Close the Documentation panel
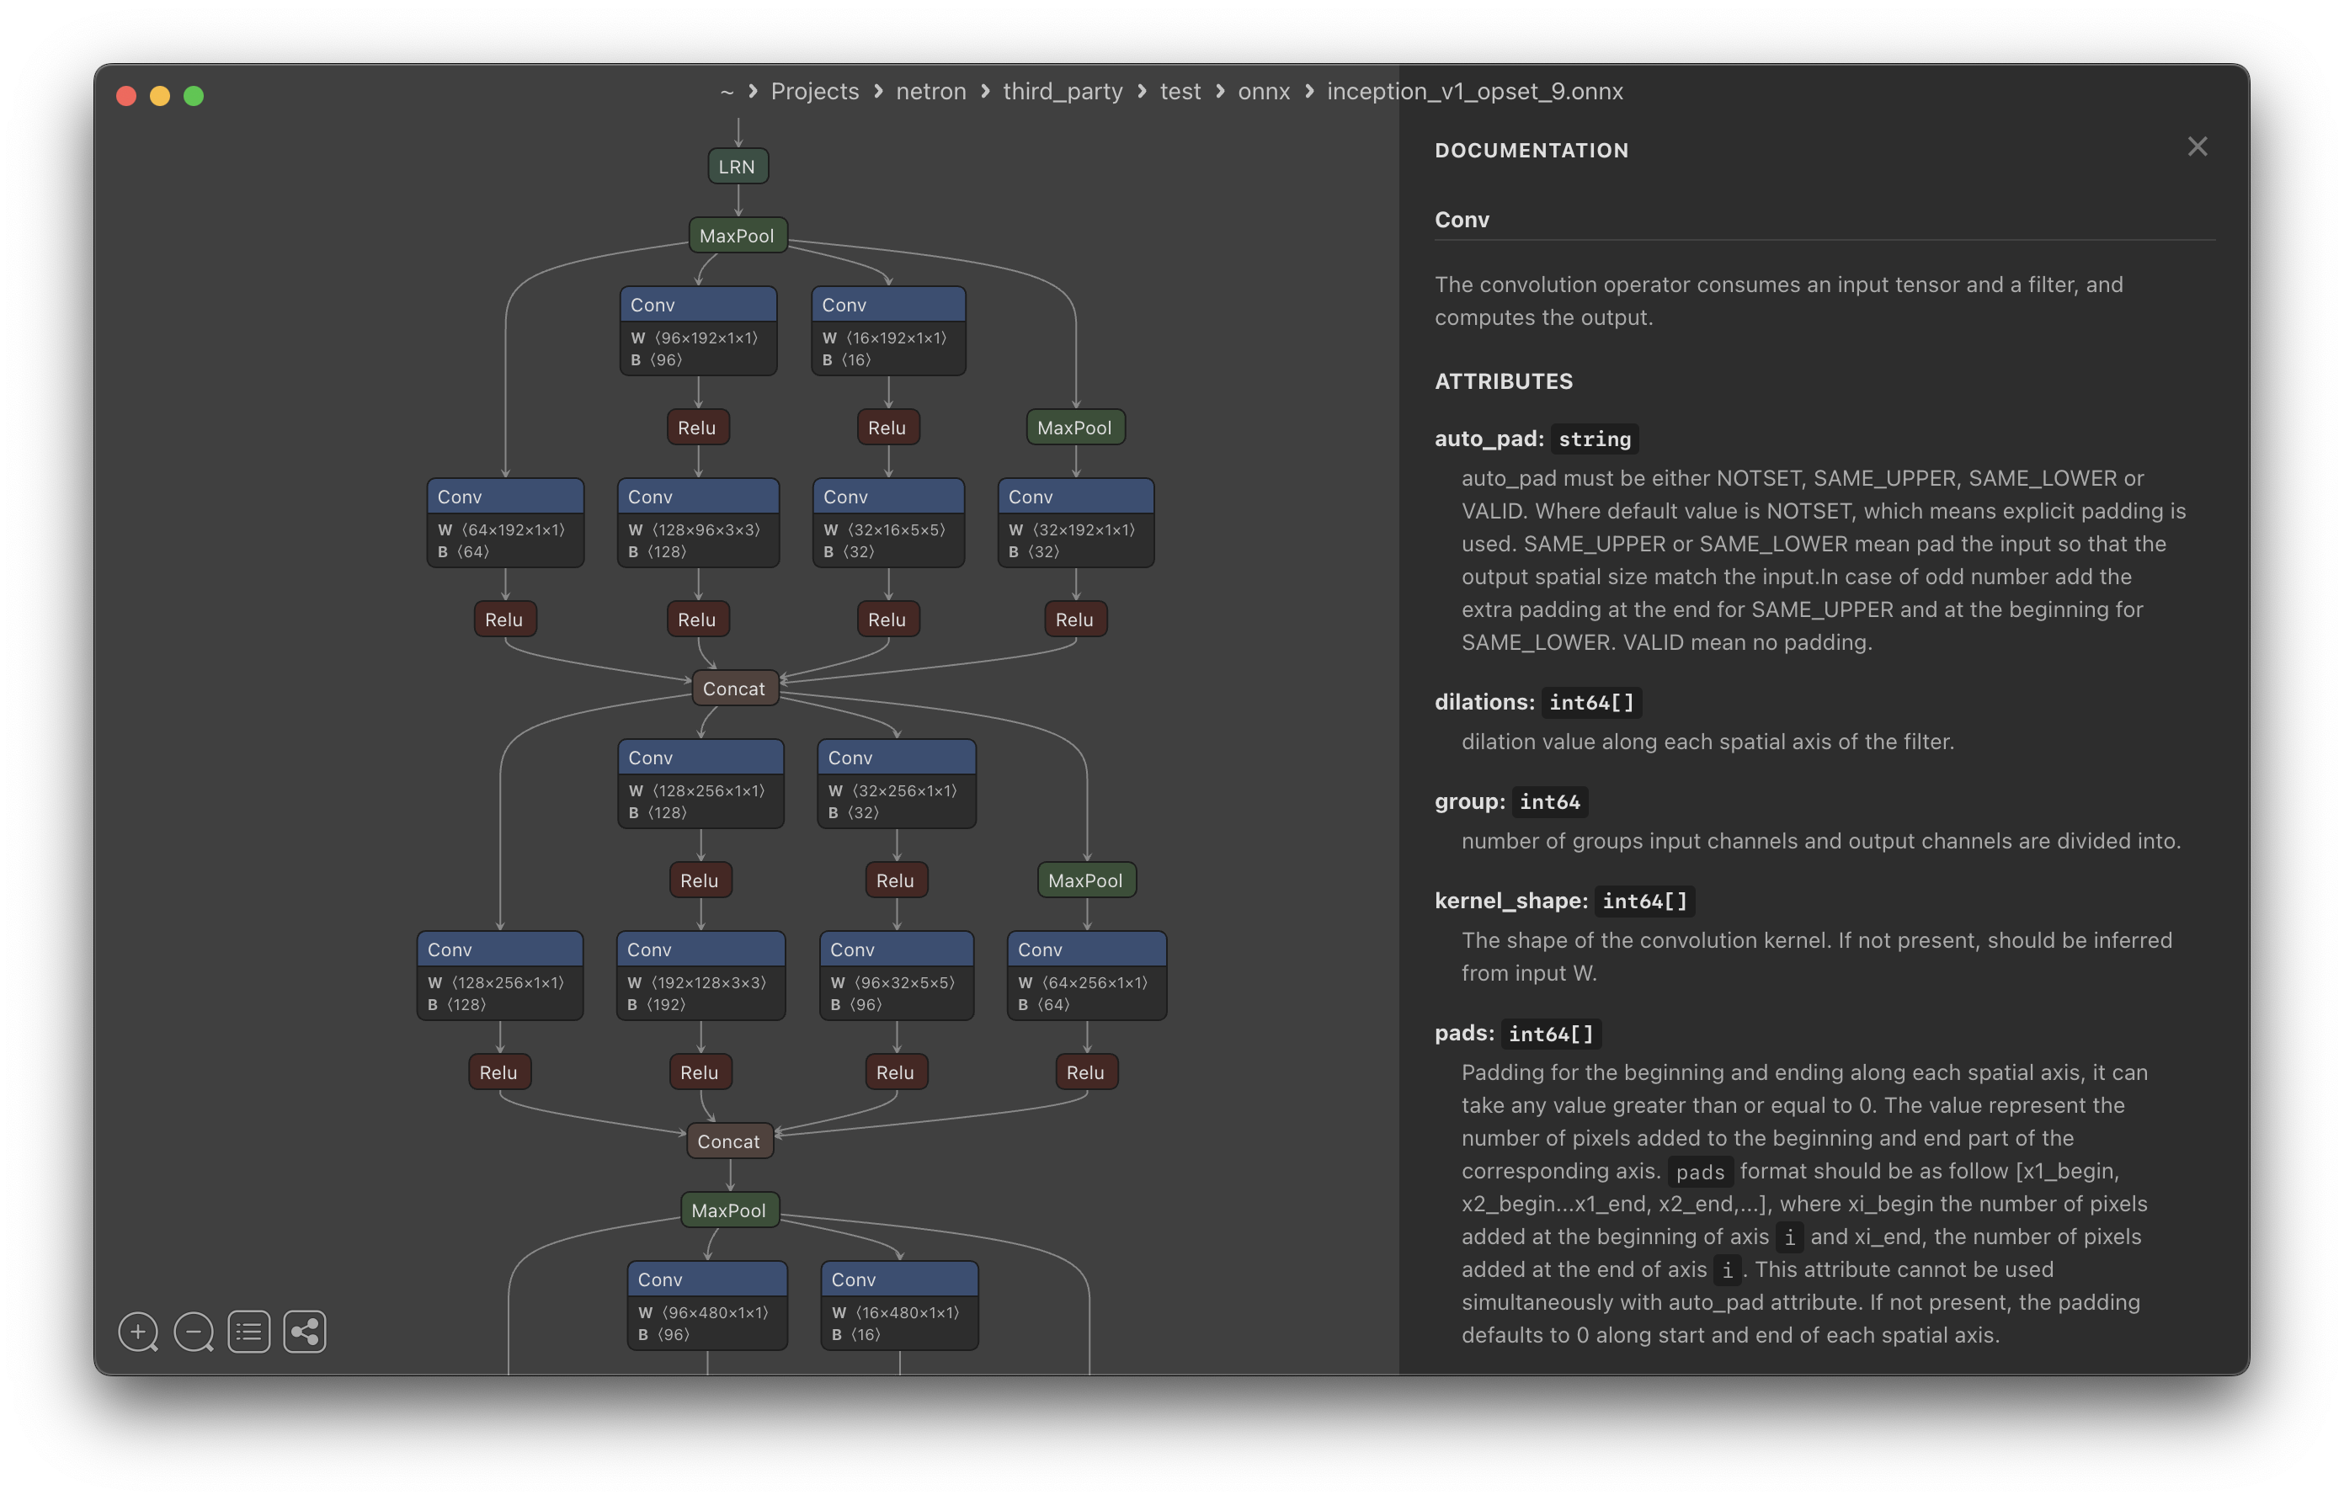This screenshot has height=1500, width=2344. (x=2197, y=147)
